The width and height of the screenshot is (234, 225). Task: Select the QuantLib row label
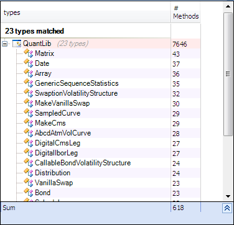(37, 44)
